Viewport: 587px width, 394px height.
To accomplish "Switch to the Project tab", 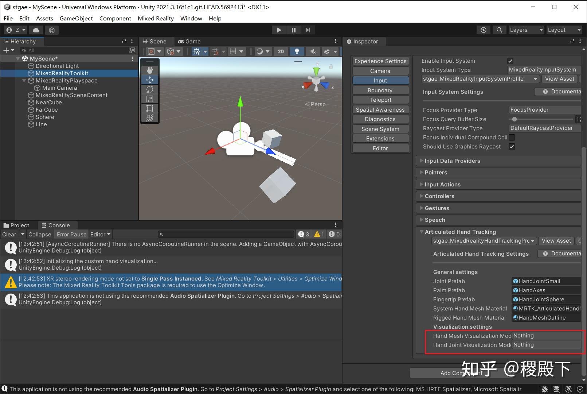I will click(x=16, y=225).
